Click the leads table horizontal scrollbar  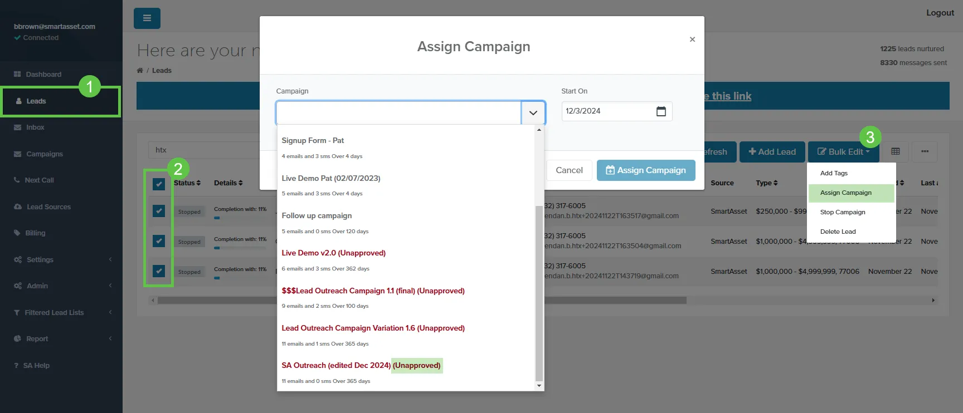click(x=422, y=300)
